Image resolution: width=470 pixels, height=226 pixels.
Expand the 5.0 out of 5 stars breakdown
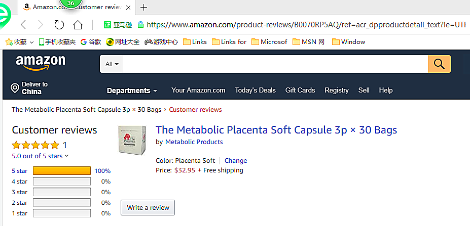(x=40, y=156)
